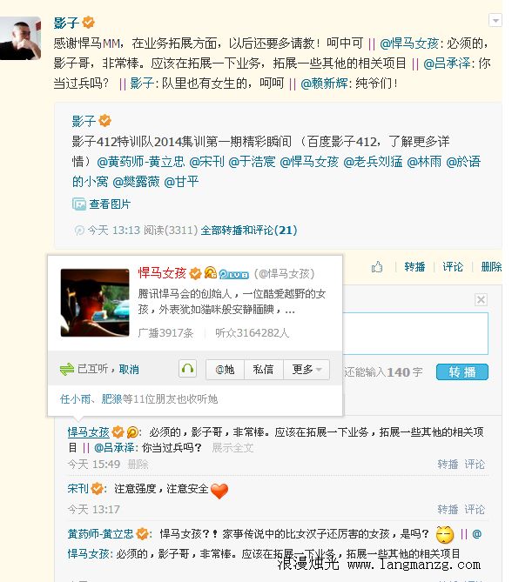Click the LV8 level badge icon

click(233, 274)
